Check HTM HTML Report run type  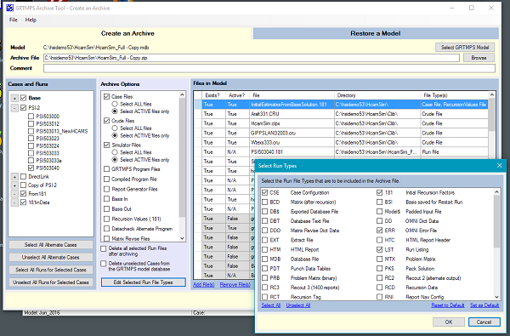[264, 250]
